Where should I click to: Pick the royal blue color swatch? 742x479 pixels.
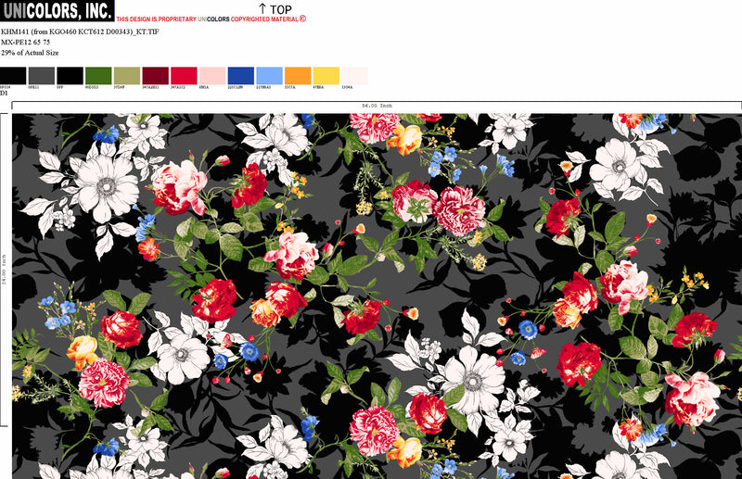(x=241, y=76)
